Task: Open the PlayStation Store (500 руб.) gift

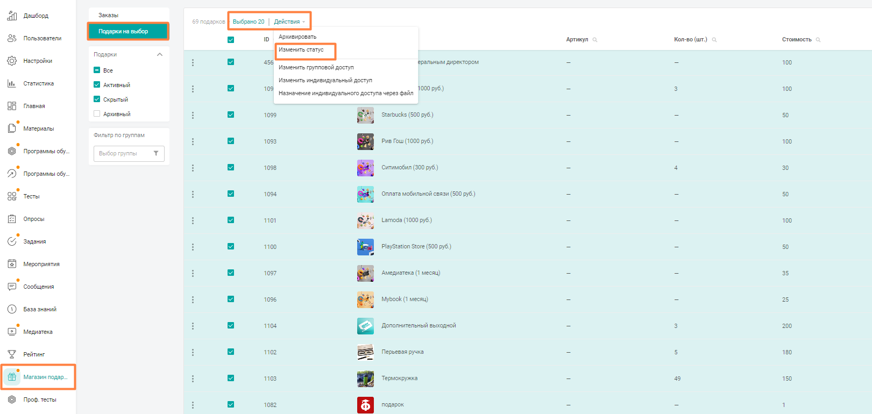Action: (416, 246)
